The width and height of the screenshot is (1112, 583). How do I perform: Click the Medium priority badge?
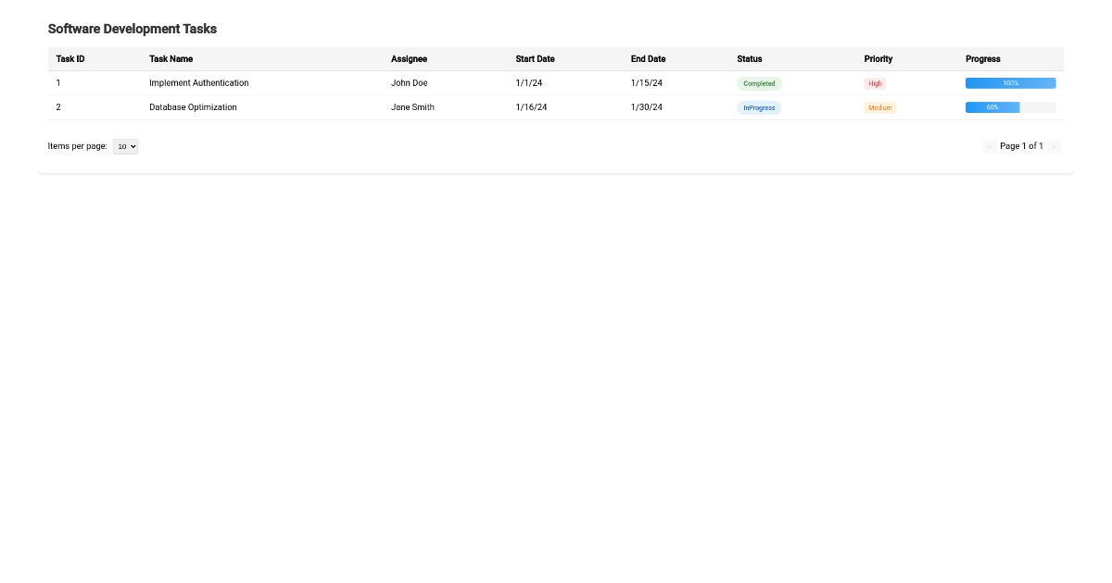[x=879, y=107]
